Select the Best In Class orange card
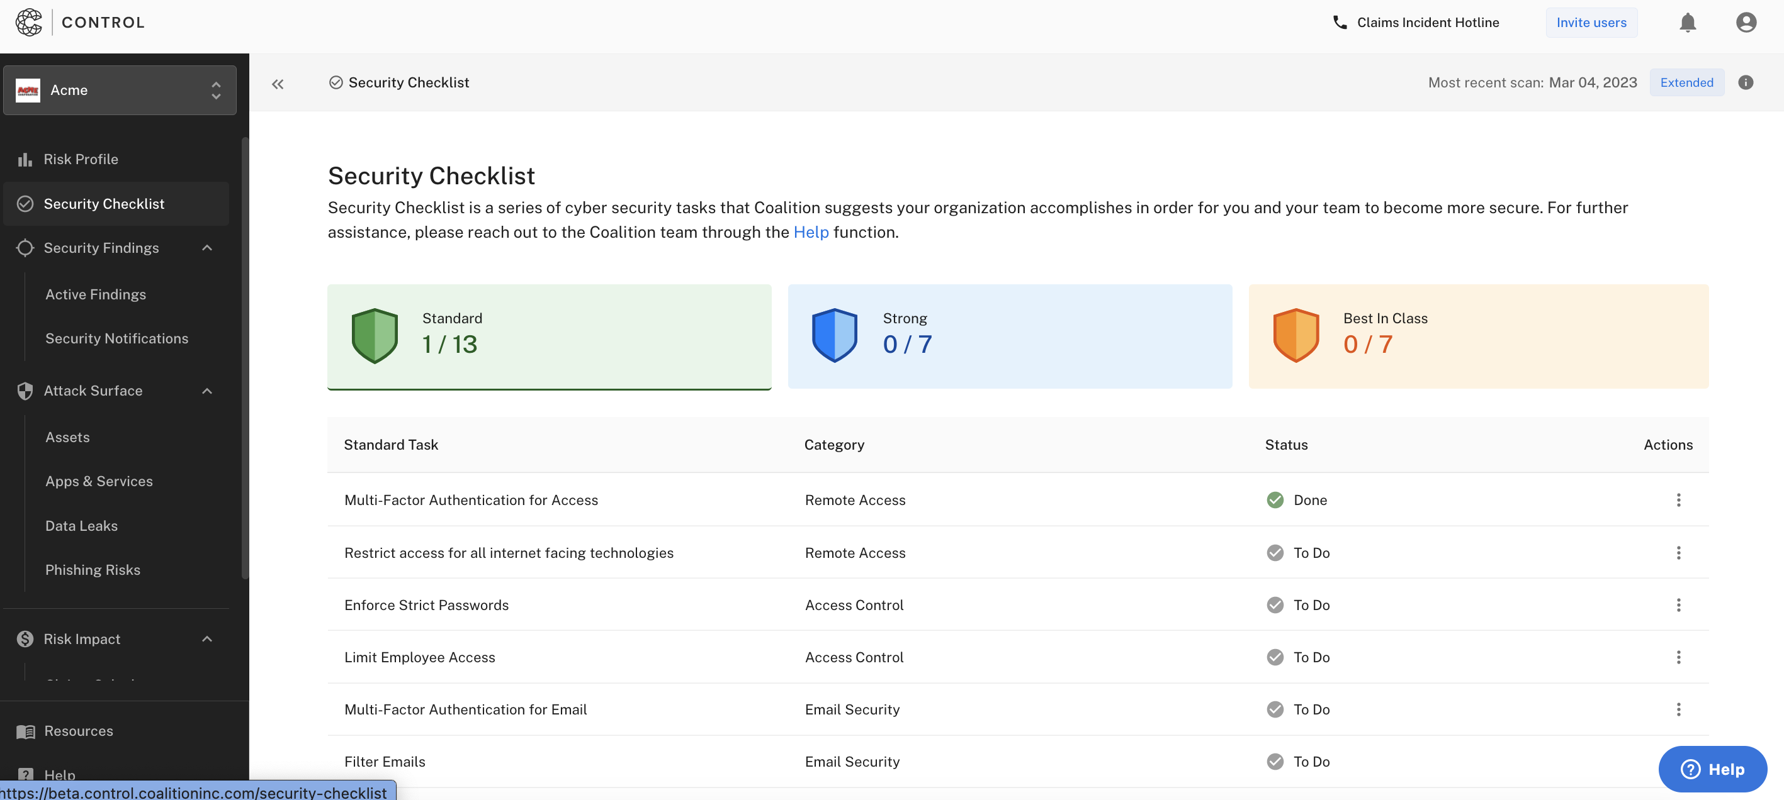Viewport: 1784px width, 800px height. point(1478,336)
